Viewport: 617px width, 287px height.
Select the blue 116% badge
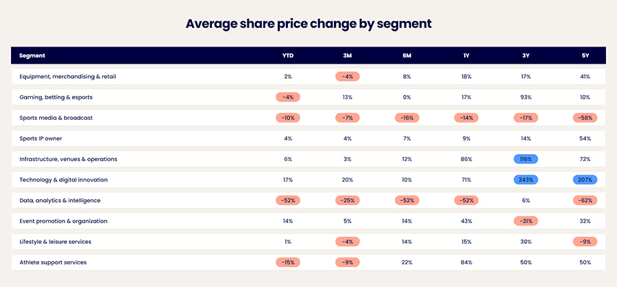526,159
